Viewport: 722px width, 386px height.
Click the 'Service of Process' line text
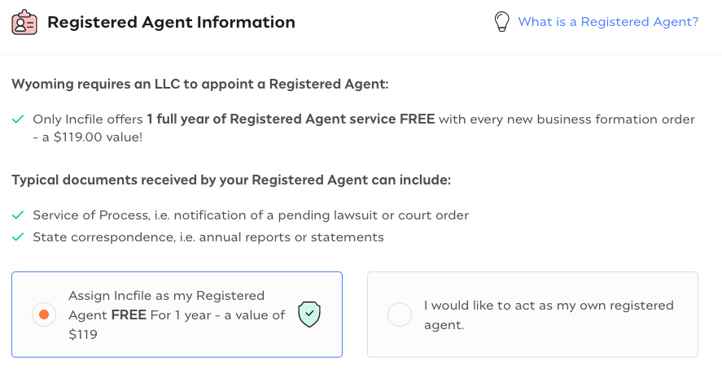251,215
